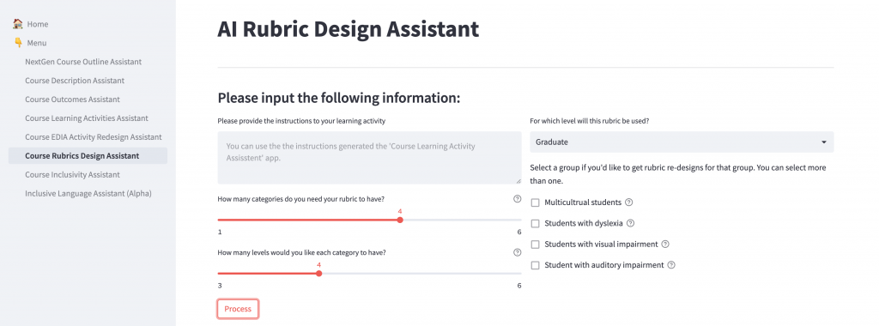The image size is (879, 326).
Task: Click help icon next to Students with dyslexia
Action: click(x=630, y=223)
